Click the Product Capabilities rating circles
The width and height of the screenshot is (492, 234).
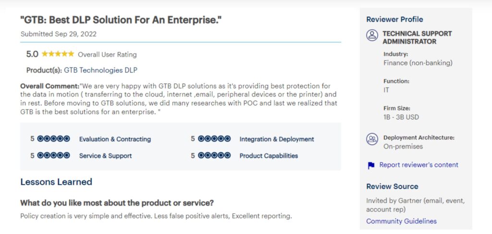coord(214,155)
